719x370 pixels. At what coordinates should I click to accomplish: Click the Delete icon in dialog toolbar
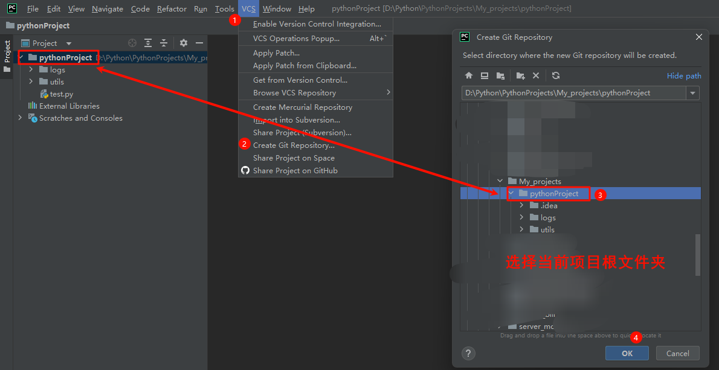(x=535, y=75)
